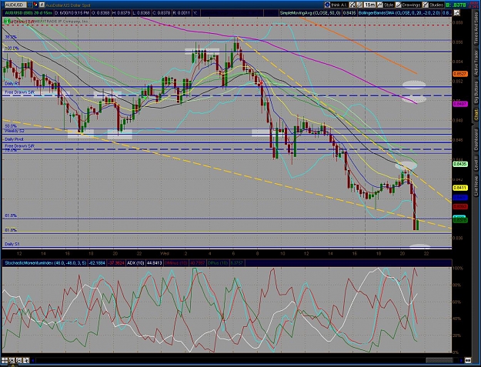Click the crosshair tool icon beside think A.I.
The width and height of the screenshot is (481, 367).
(x=352, y=5)
